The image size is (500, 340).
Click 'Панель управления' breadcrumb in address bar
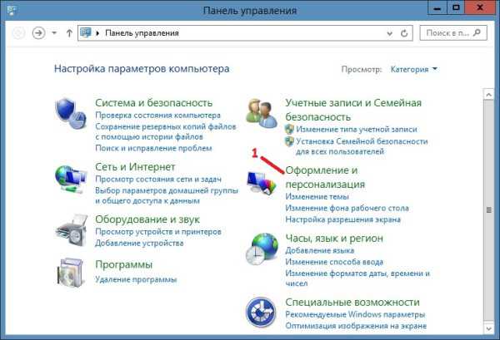pyautogui.click(x=142, y=33)
